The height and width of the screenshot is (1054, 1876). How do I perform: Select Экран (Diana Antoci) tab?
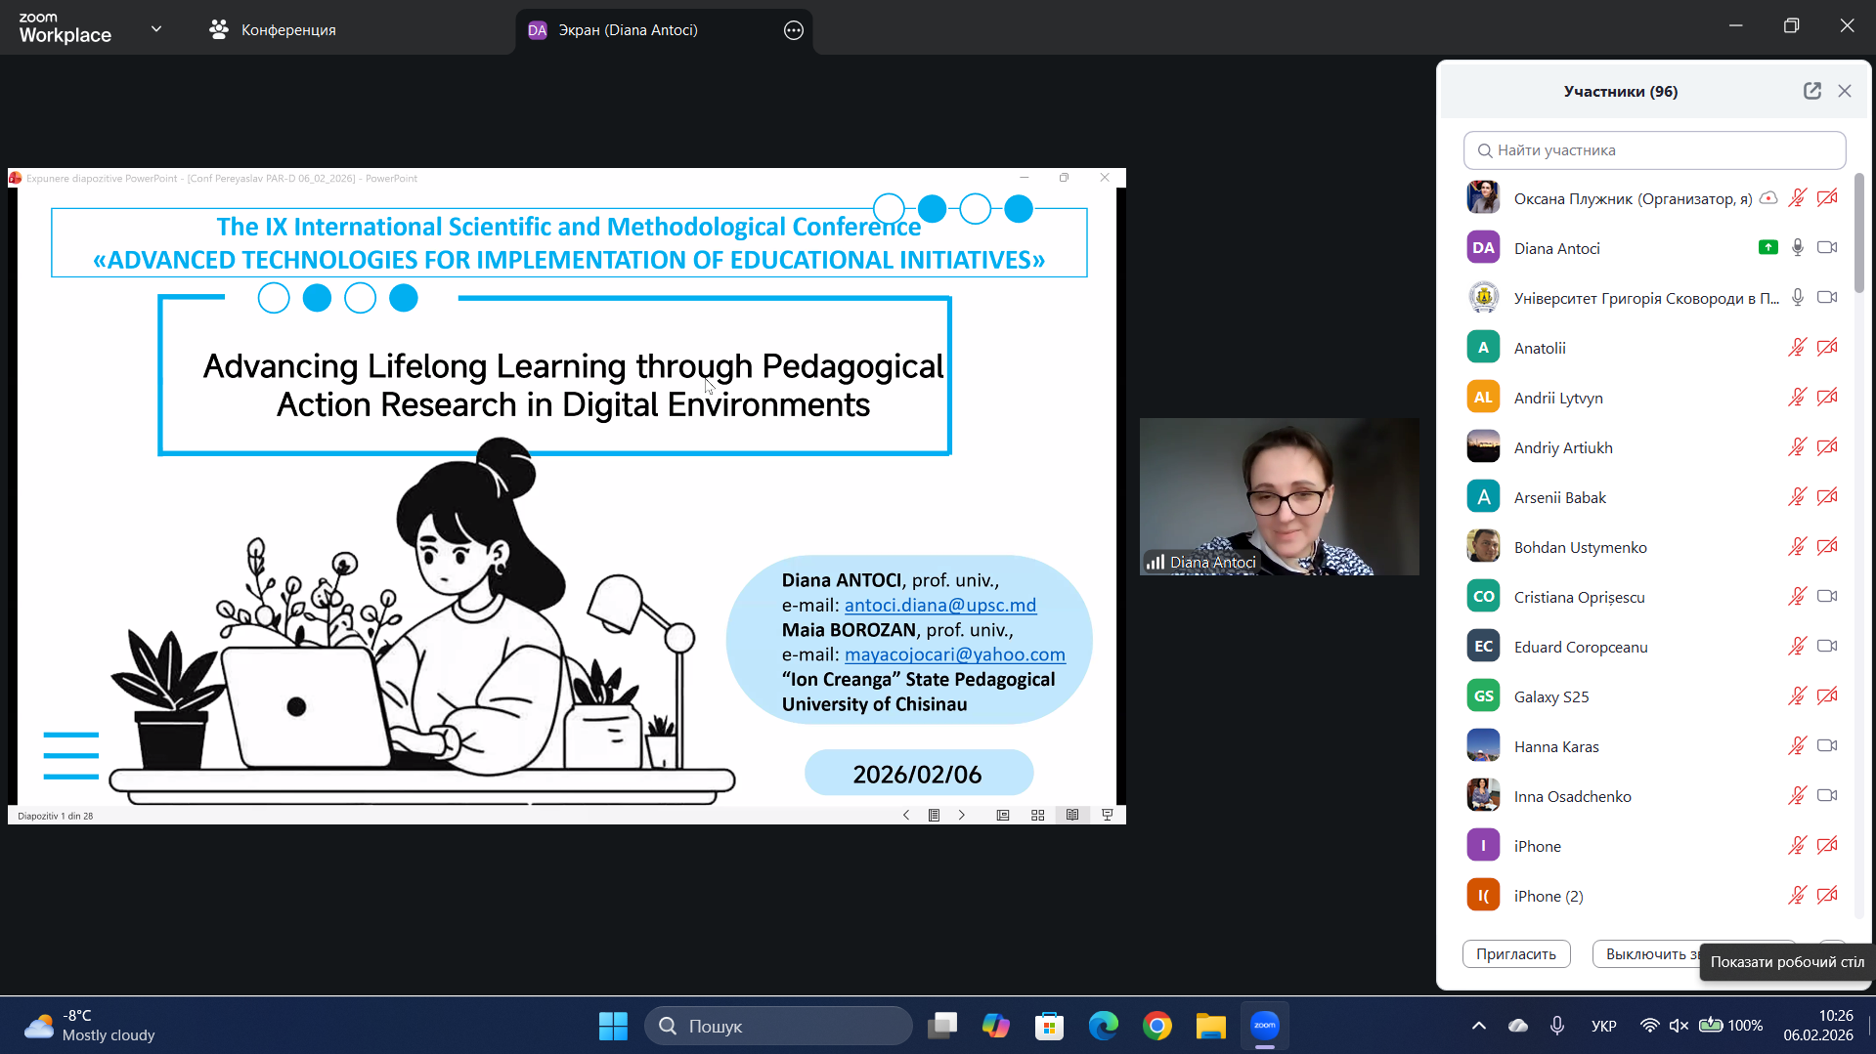tap(628, 30)
